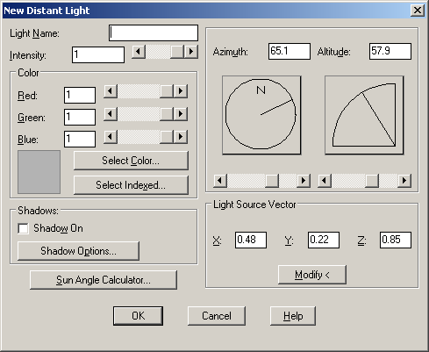The height and width of the screenshot is (352, 429).
Task: Click the Altitude scrollbar right arrow
Action: coord(404,181)
